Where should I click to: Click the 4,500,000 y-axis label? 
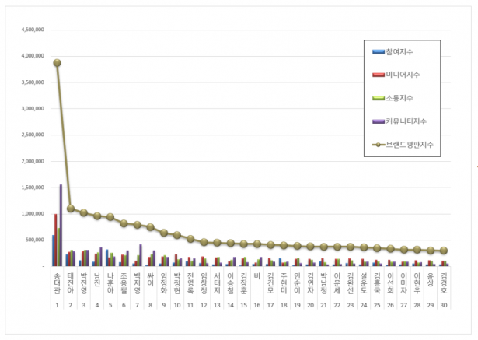tap(29, 30)
